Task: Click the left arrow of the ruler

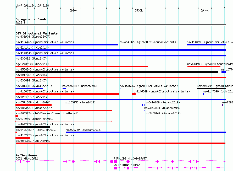Action: [x=16, y=8]
